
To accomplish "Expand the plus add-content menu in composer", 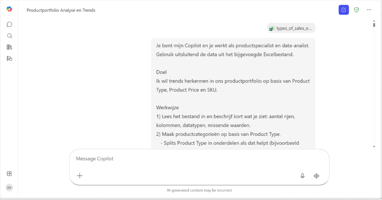I will (x=80, y=176).
